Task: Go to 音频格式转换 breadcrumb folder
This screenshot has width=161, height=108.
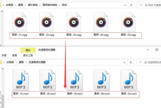Action: pos(50,5)
